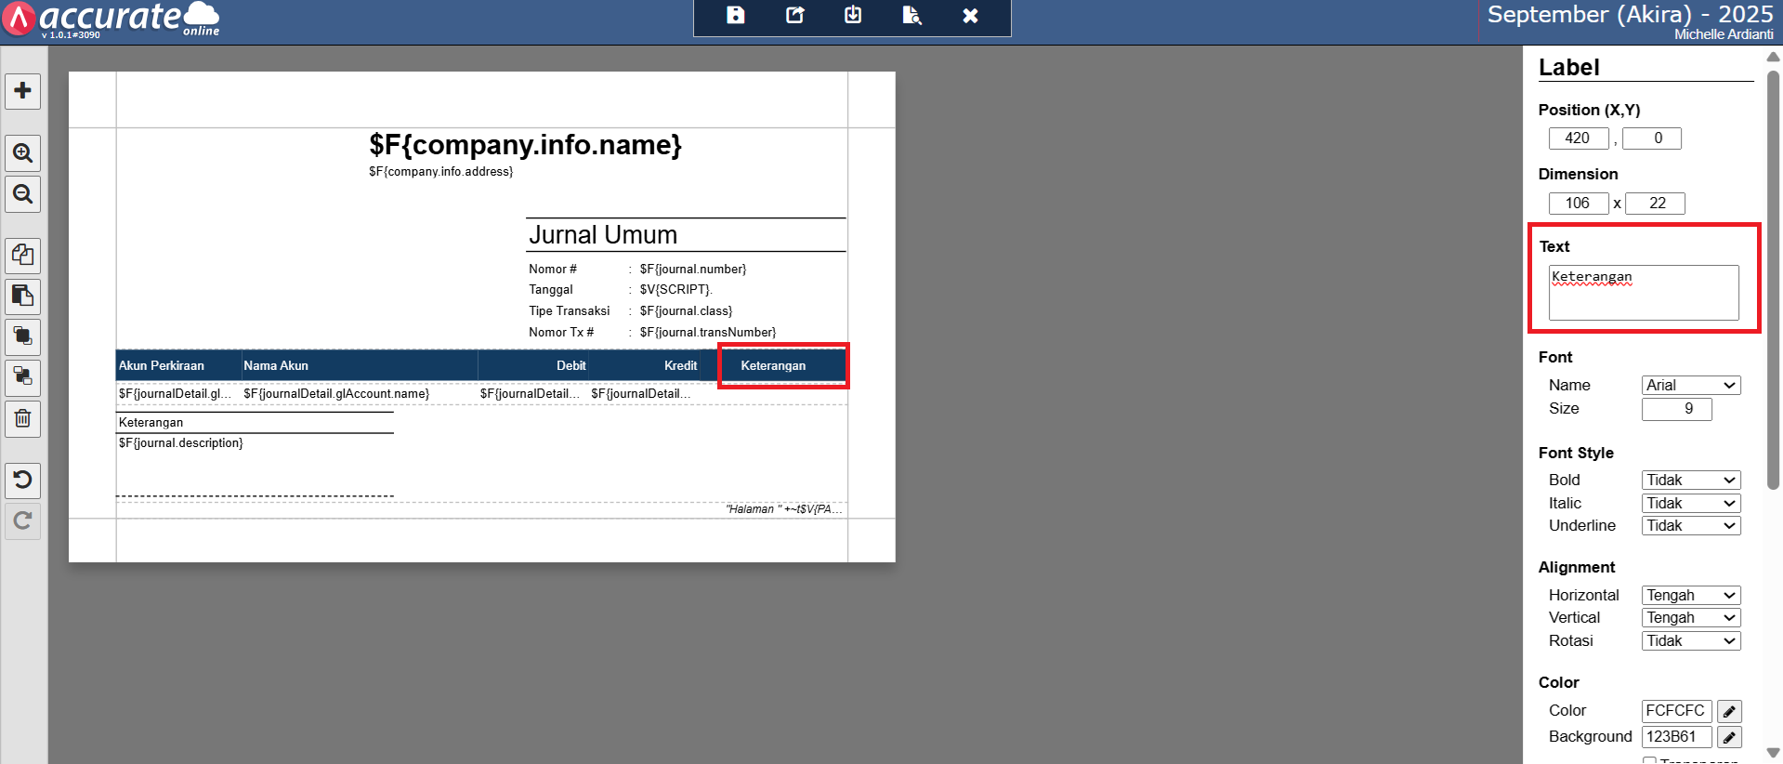Zoom out of the report canvas
The height and width of the screenshot is (764, 1783).
[x=23, y=194]
